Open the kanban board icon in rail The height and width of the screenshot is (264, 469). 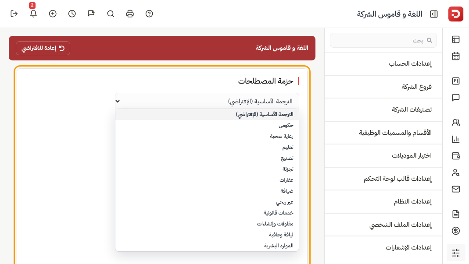click(x=455, y=81)
